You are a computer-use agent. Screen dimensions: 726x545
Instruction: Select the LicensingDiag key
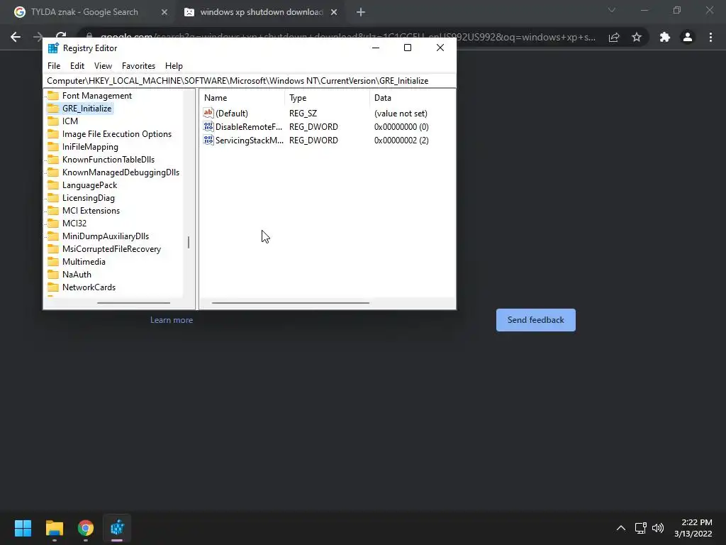point(88,198)
